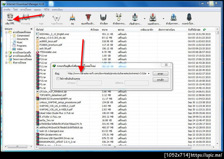
Task: Click the P13.rar archive icon
Action: (x=38, y=56)
